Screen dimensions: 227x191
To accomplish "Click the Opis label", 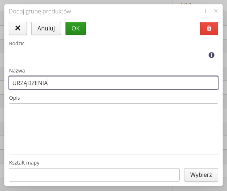I will (14, 97).
